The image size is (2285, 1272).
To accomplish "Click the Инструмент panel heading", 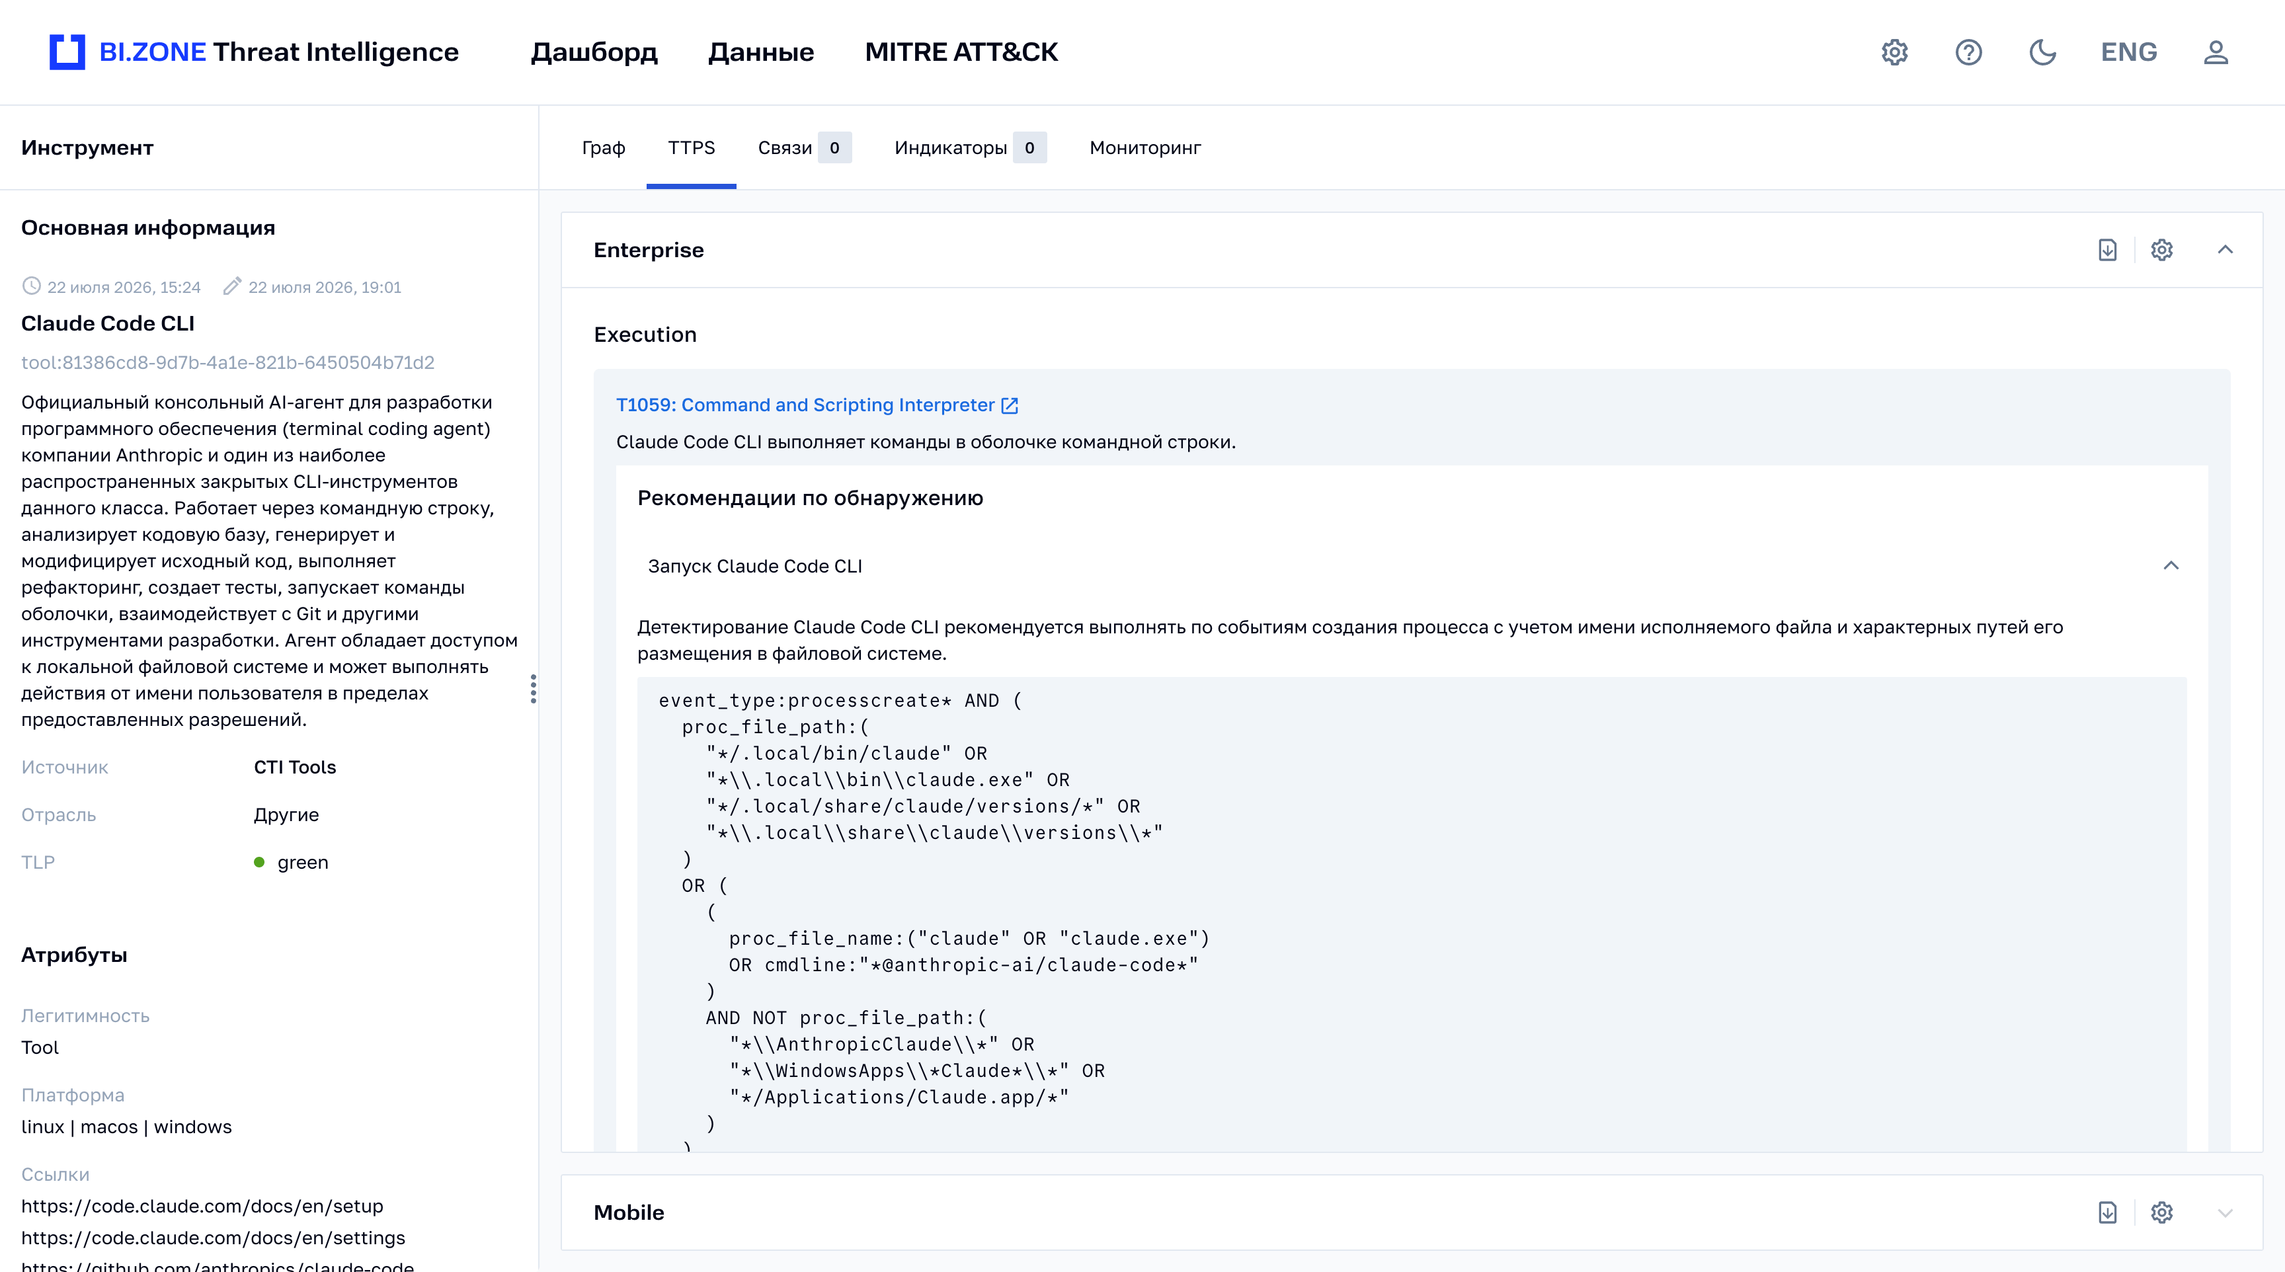I will coord(87,148).
